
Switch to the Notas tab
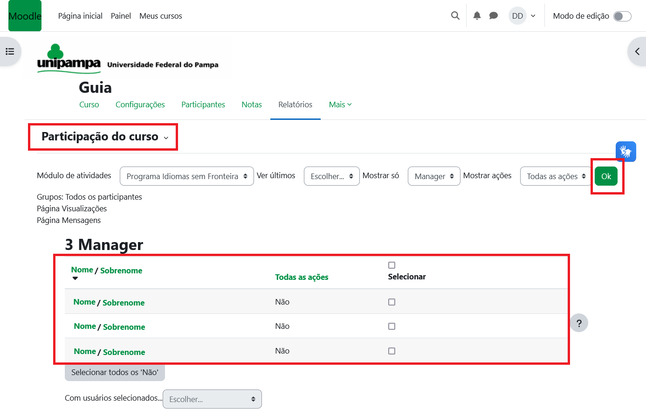(251, 104)
